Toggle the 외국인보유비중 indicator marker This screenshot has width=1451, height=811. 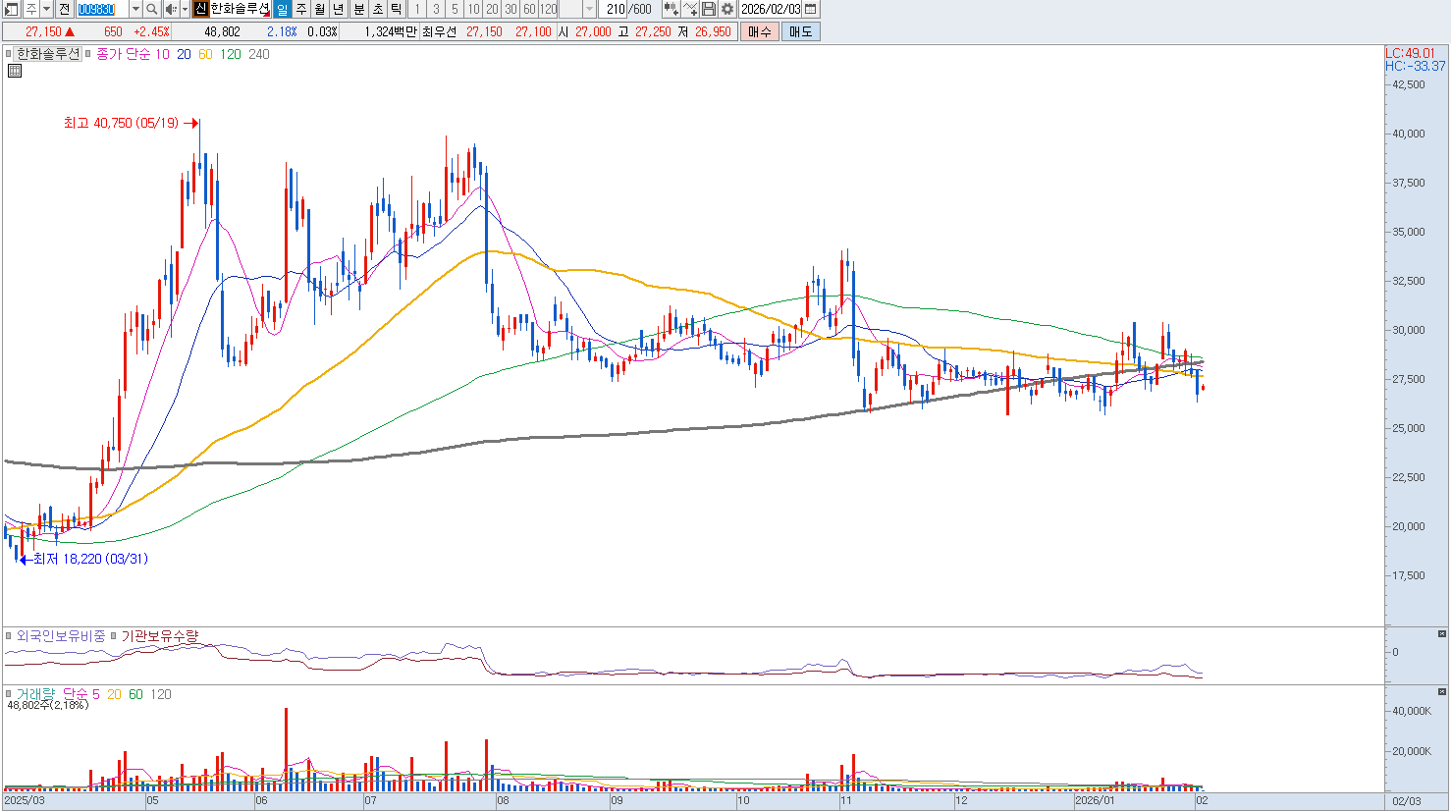(x=9, y=636)
